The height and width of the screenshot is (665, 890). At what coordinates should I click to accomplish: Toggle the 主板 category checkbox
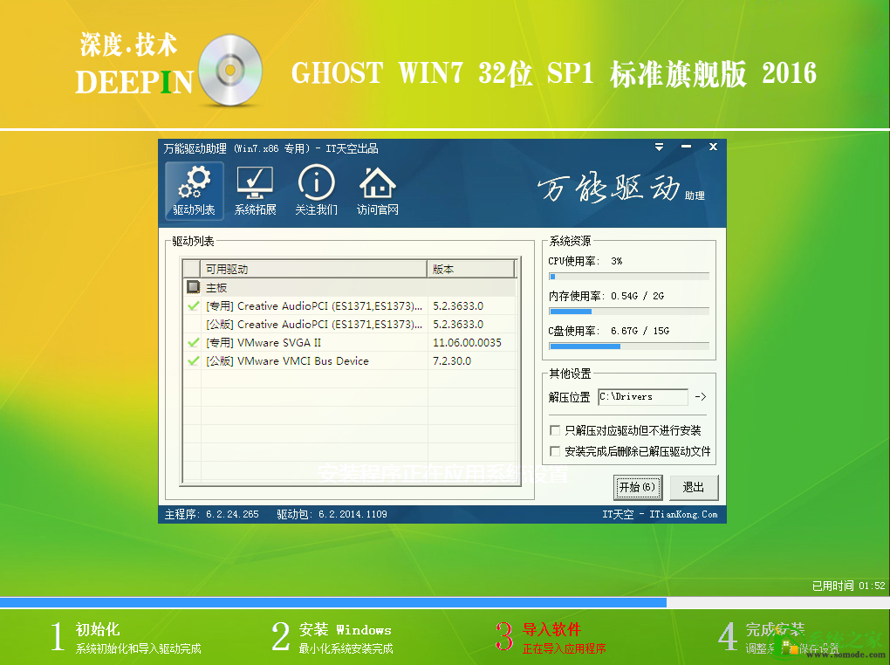(193, 287)
